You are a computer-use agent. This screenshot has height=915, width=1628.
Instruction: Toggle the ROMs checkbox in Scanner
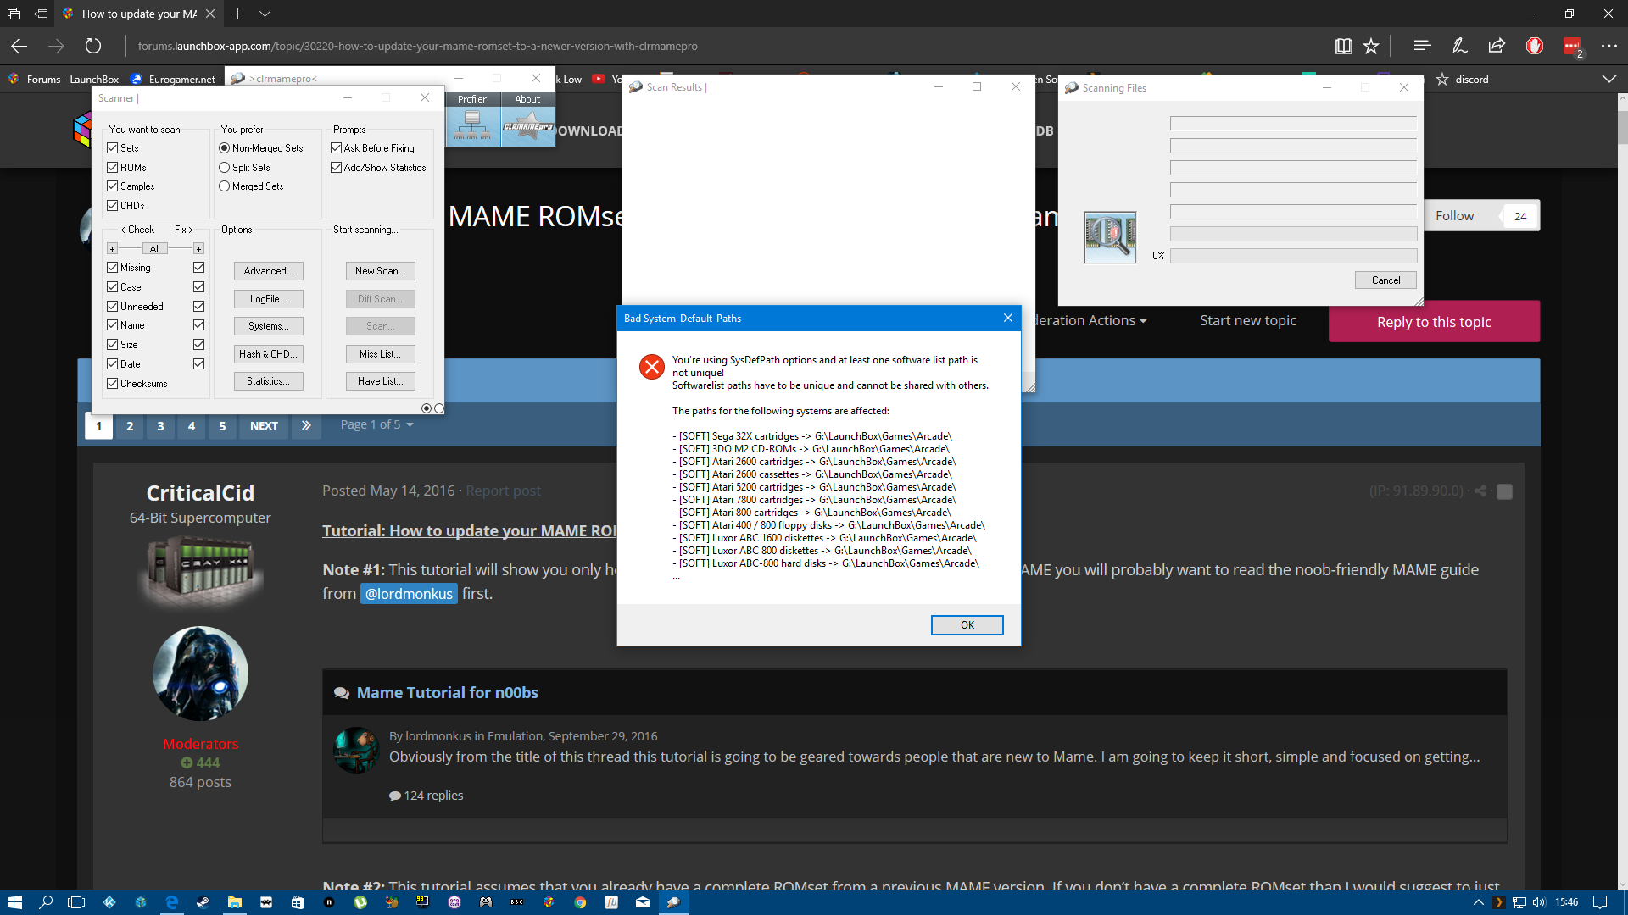pyautogui.click(x=112, y=167)
